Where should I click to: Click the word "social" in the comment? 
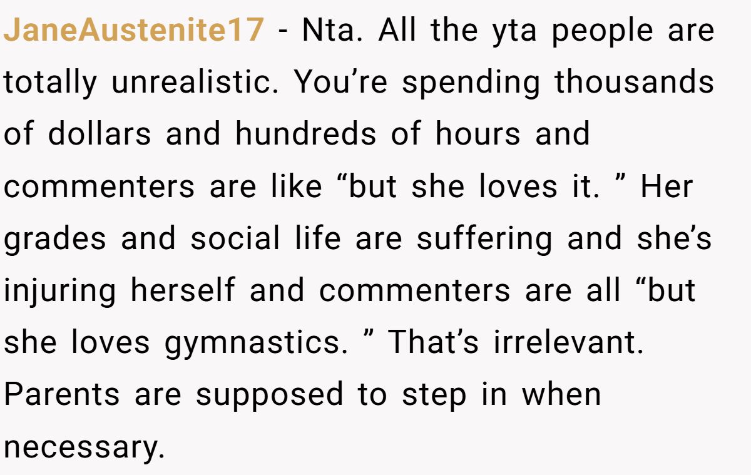235,239
